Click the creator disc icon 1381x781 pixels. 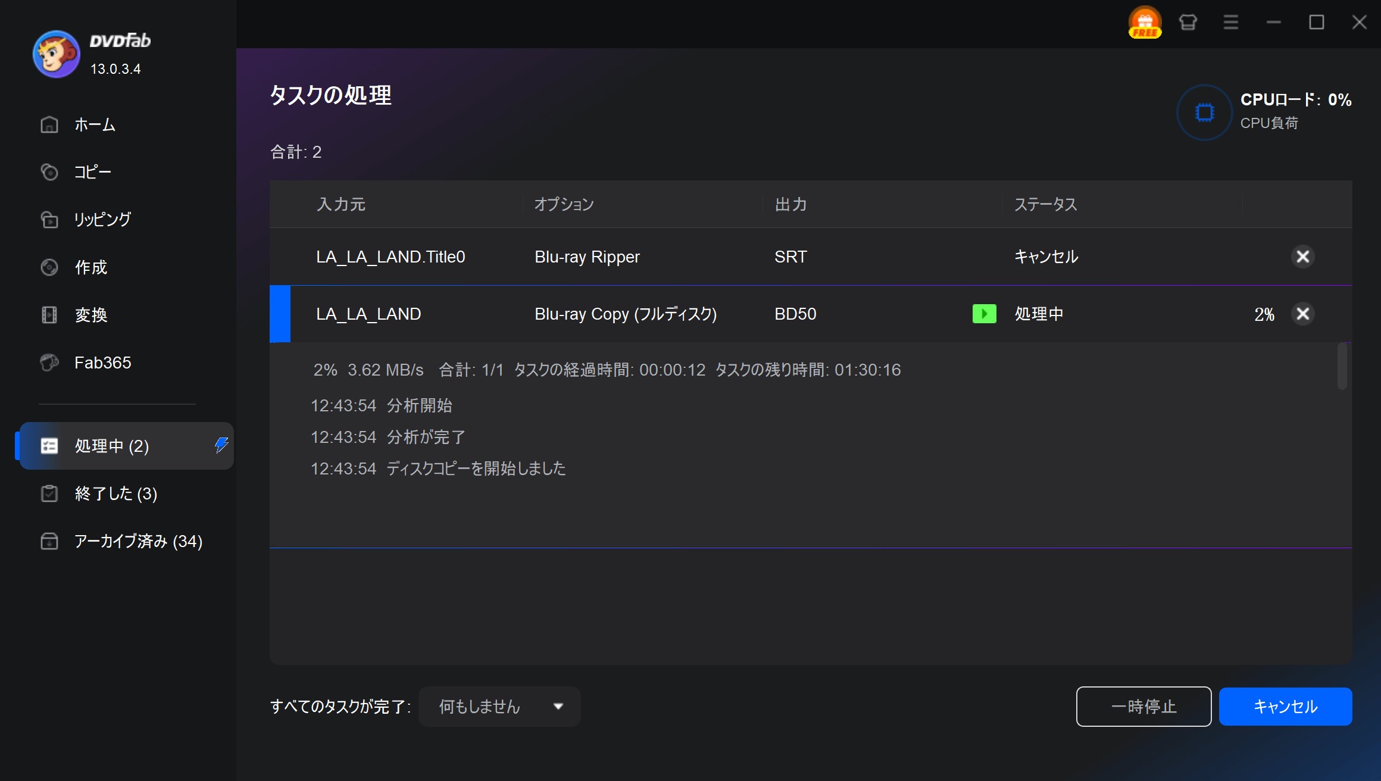pos(49,267)
